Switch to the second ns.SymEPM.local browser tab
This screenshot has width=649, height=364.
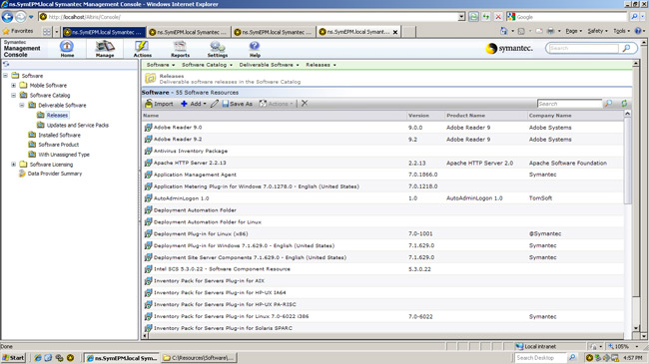tap(189, 32)
